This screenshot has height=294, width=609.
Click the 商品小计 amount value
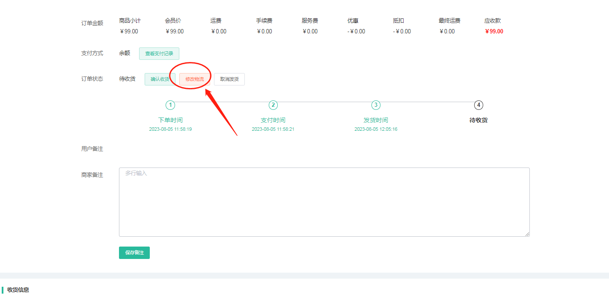129,31
